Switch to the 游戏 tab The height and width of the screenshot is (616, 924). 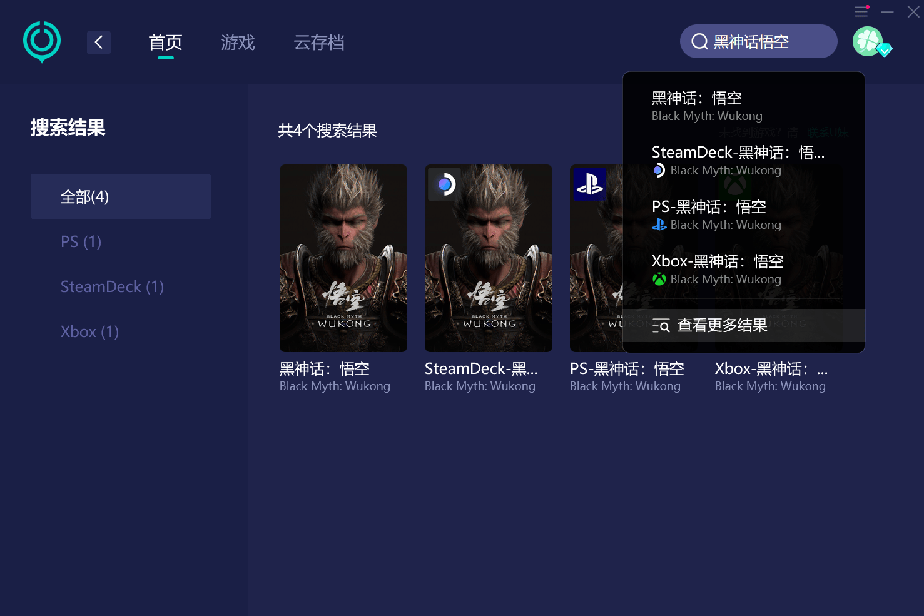238,43
